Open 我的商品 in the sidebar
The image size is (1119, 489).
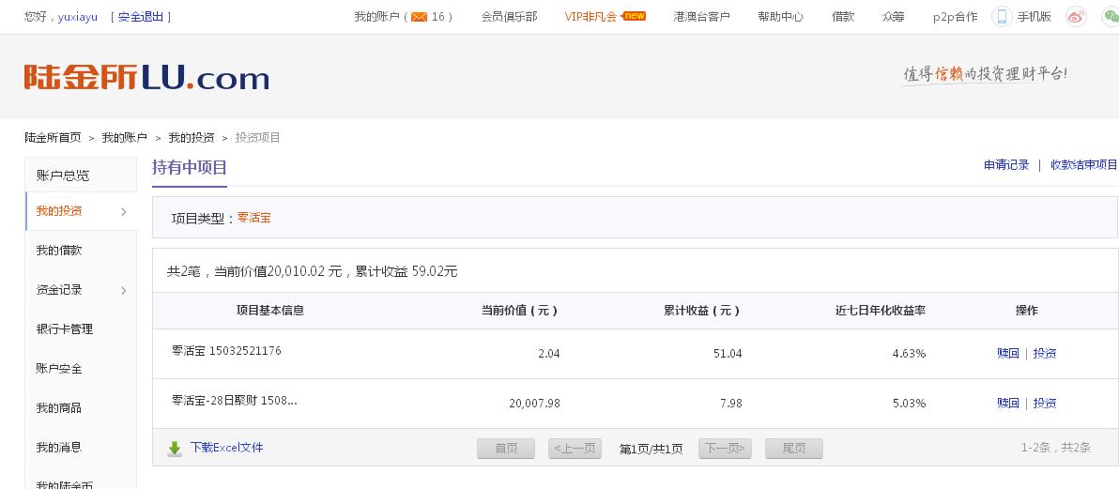tap(59, 407)
